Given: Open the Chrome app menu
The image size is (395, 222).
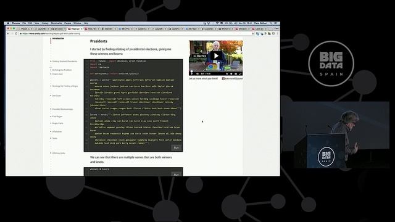Looking at the screenshot, I should (15, 23).
